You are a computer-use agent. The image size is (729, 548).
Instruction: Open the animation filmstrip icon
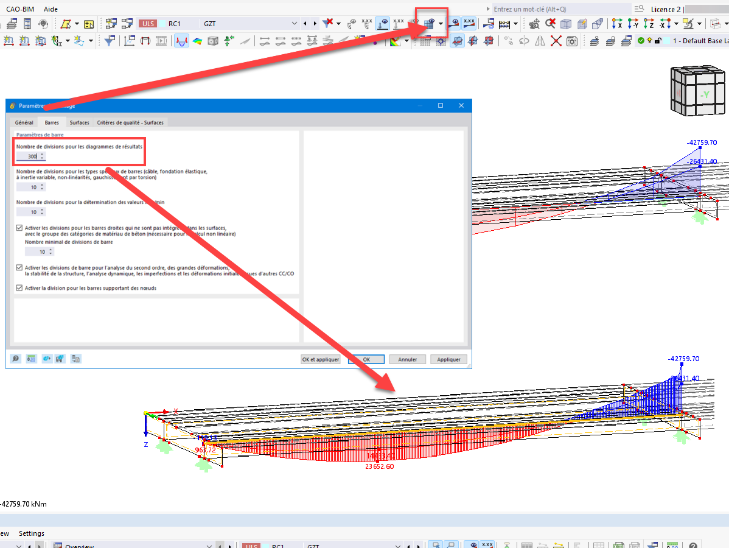pos(161,41)
